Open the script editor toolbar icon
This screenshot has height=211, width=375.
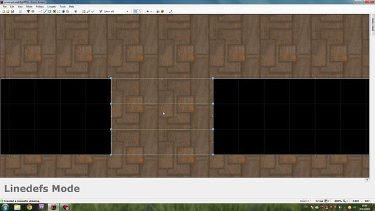click(x=21, y=12)
